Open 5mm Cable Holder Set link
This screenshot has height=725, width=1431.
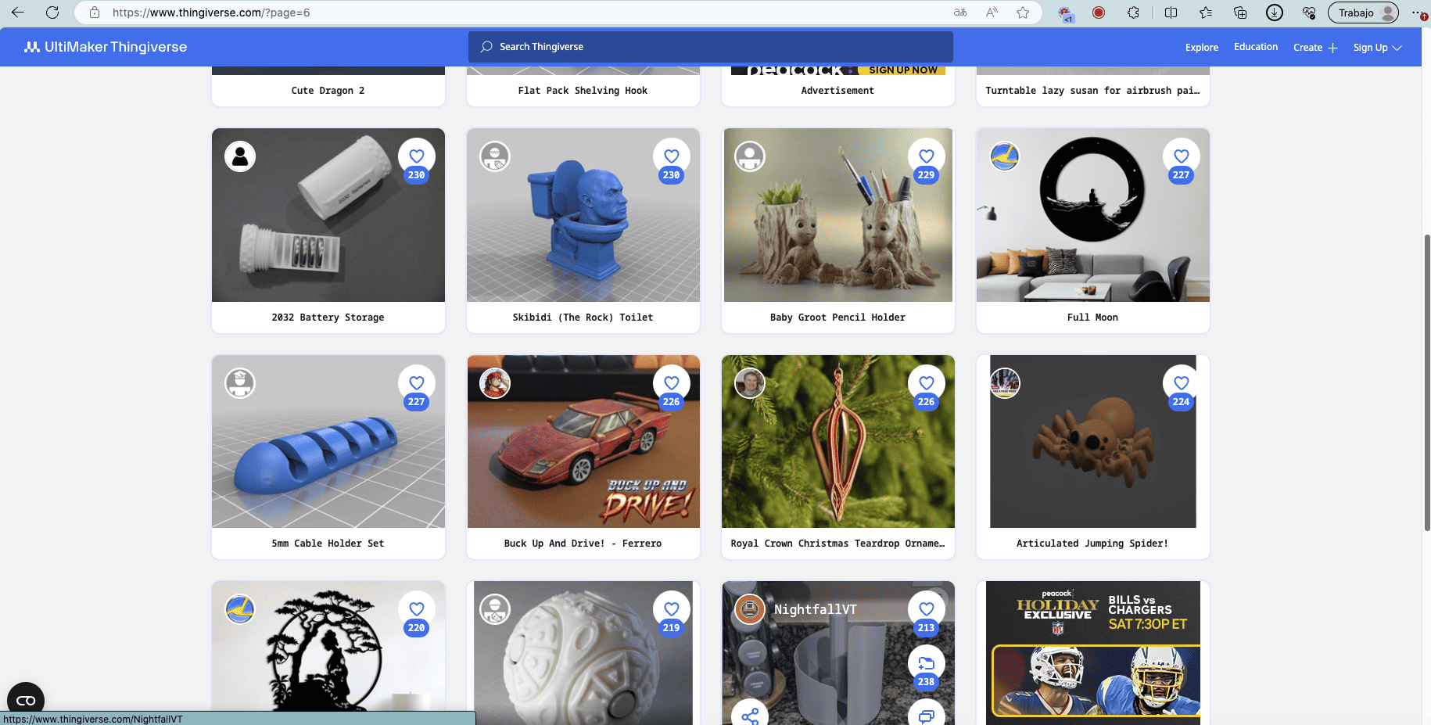click(x=328, y=544)
